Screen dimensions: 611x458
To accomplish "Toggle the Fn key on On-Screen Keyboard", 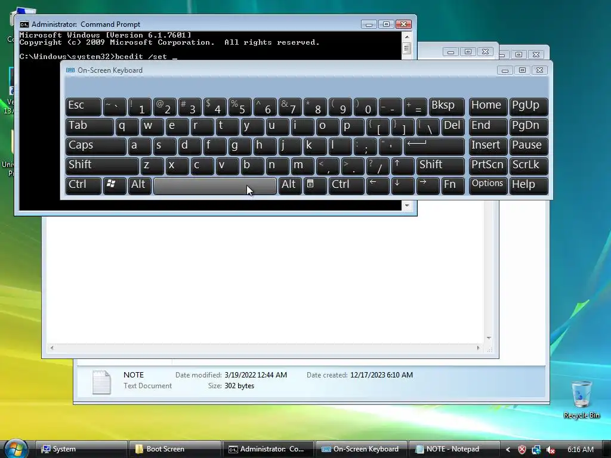I will [453, 185].
